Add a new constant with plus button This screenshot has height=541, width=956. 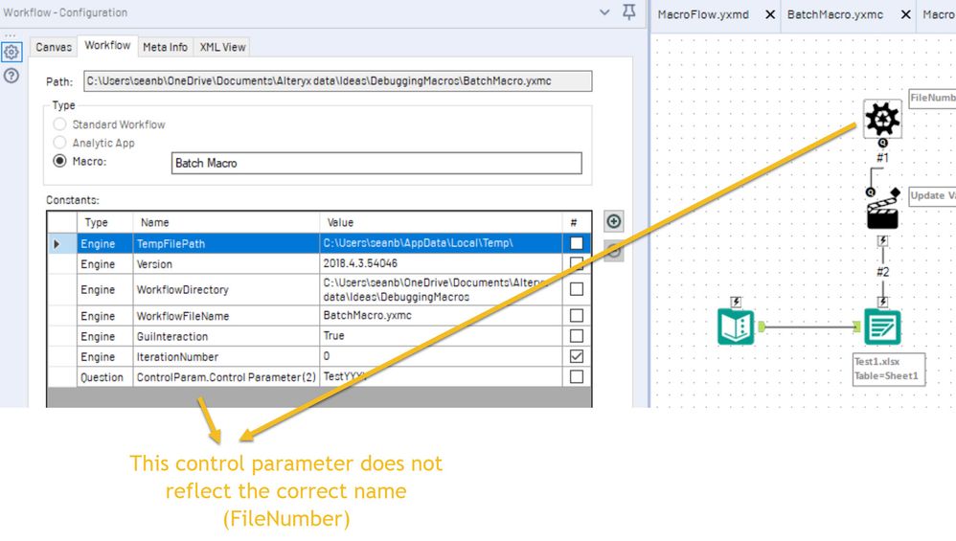[614, 221]
